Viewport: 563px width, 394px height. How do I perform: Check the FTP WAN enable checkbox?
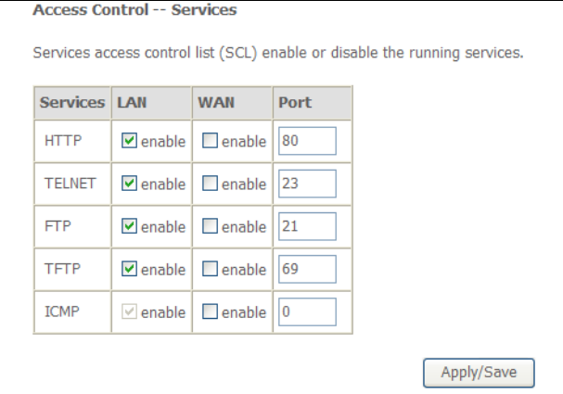tap(211, 227)
